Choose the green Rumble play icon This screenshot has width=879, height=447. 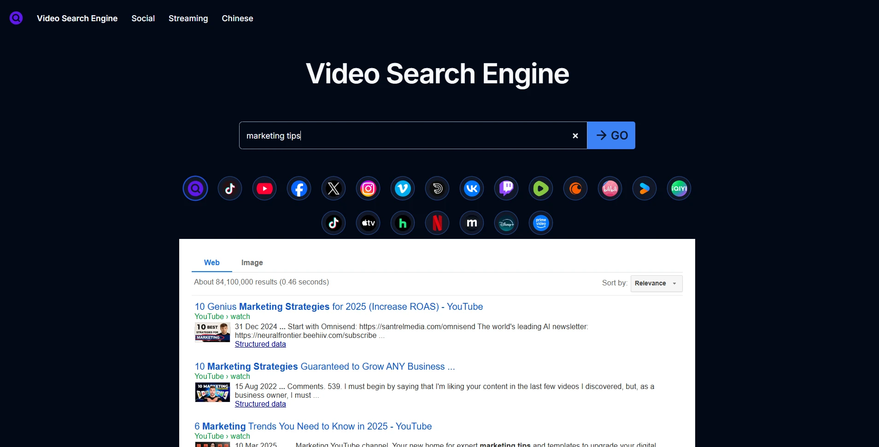pyautogui.click(x=541, y=188)
